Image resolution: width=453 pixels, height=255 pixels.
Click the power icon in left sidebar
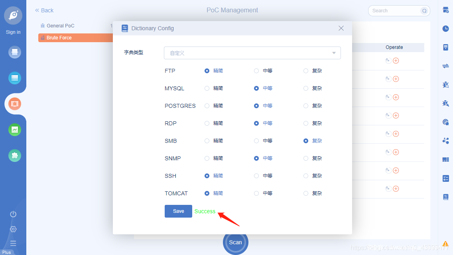click(13, 214)
